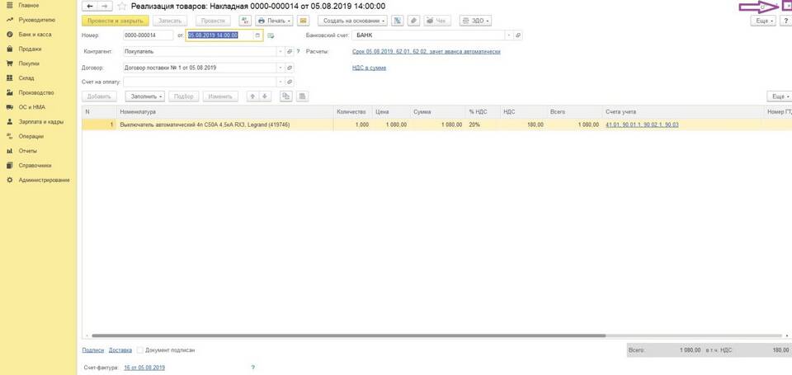Expand the Контрагент field dropdown arrow
The height and width of the screenshot is (375, 792).
280,51
